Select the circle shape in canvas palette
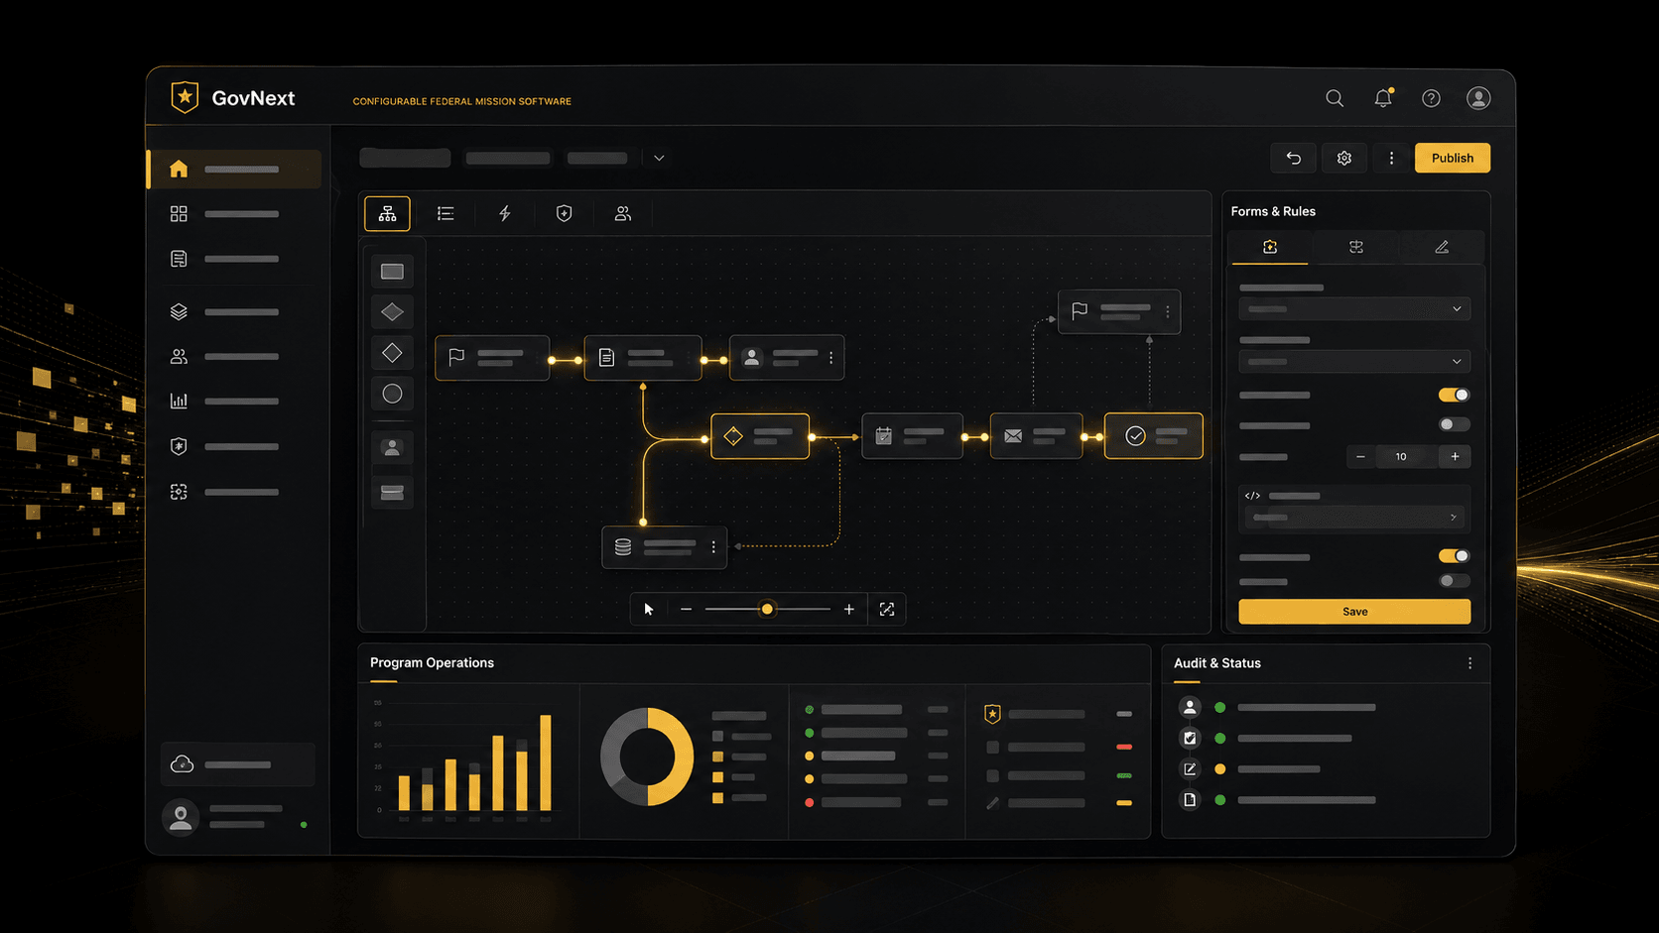The image size is (1659, 933). 392,394
